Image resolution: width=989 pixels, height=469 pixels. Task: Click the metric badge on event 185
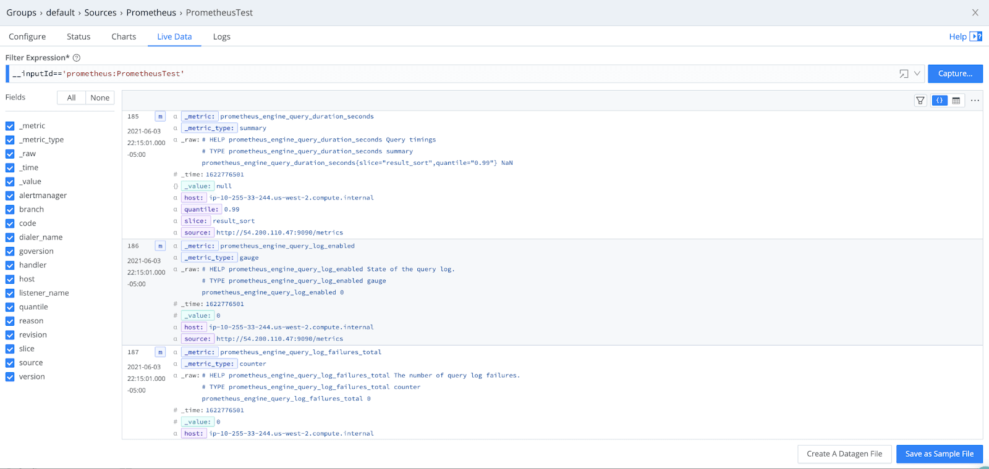click(x=160, y=117)
